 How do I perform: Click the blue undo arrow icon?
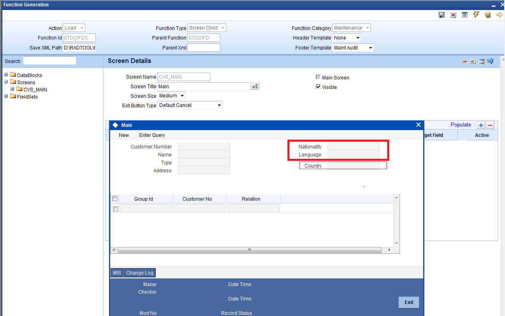[x=490, y=61]
